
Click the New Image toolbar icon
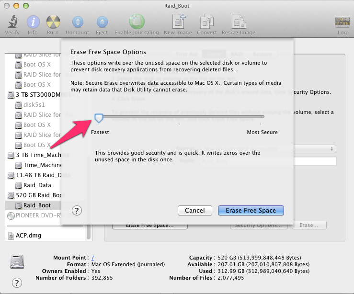(178, 22)
